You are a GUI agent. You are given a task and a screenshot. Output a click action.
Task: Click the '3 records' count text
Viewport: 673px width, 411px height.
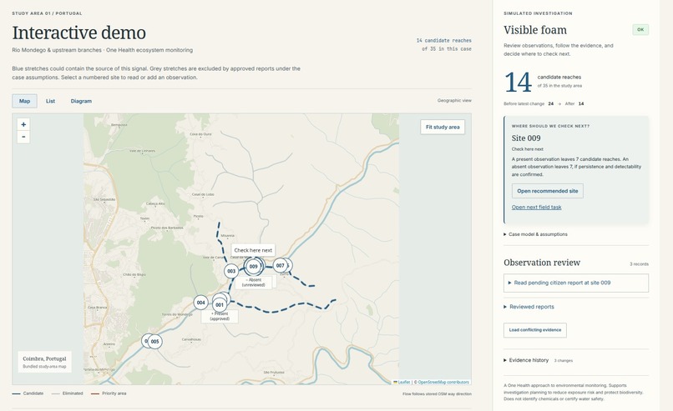[639, 264]
